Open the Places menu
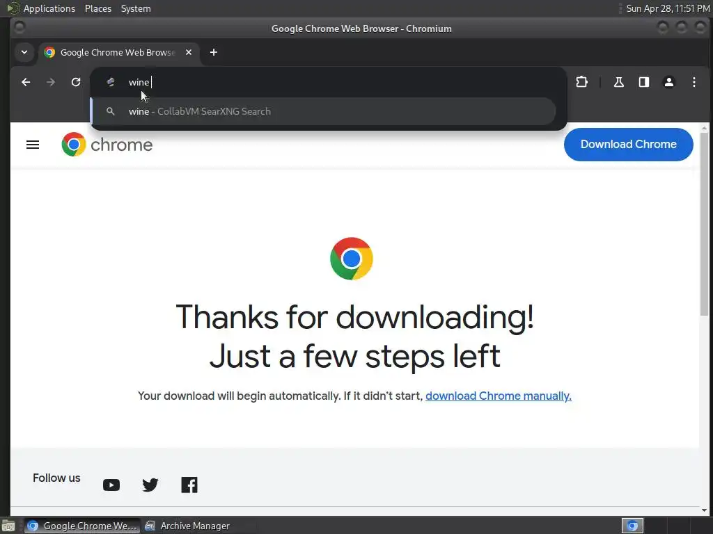This screenshot has width=713, height=534. tap(98, 8)
